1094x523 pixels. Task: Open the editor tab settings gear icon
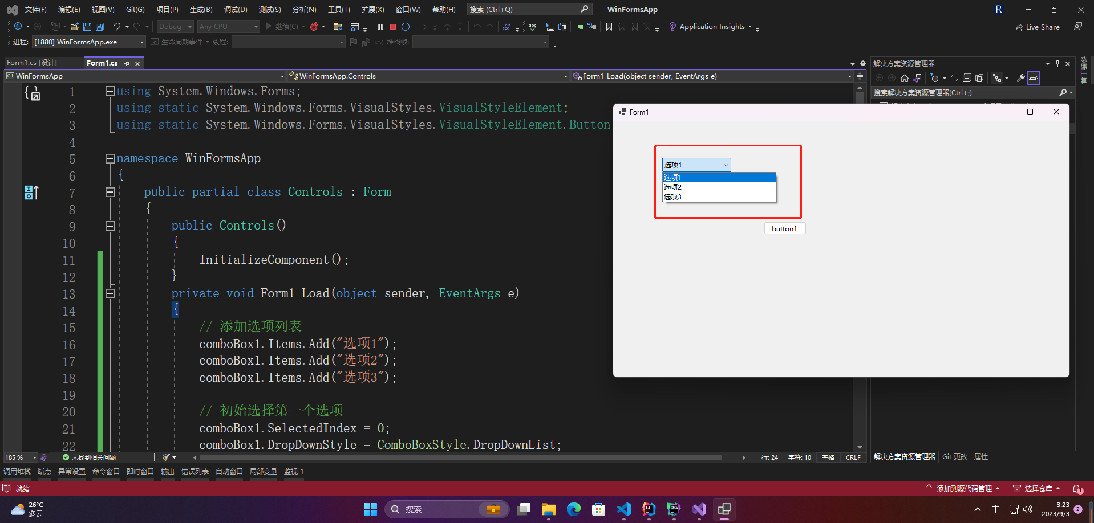(x=862, y=63)
